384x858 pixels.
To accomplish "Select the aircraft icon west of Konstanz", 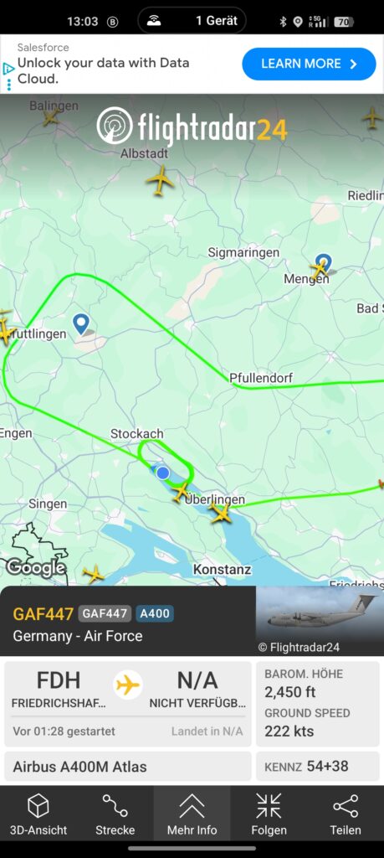I will pyautogui.click(x=94, y=573).
